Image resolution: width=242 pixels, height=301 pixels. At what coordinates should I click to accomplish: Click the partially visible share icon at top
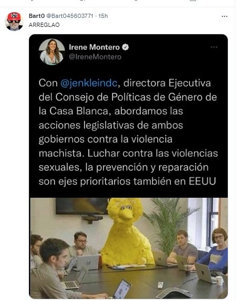[193, 1]
